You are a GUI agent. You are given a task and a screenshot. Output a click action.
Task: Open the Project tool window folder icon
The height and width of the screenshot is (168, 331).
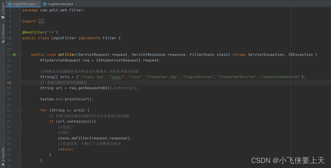coord(3,17)
